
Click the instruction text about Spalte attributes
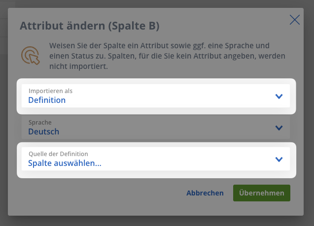click(167, 56)
